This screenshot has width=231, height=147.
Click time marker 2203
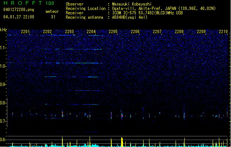pos(69,31)
